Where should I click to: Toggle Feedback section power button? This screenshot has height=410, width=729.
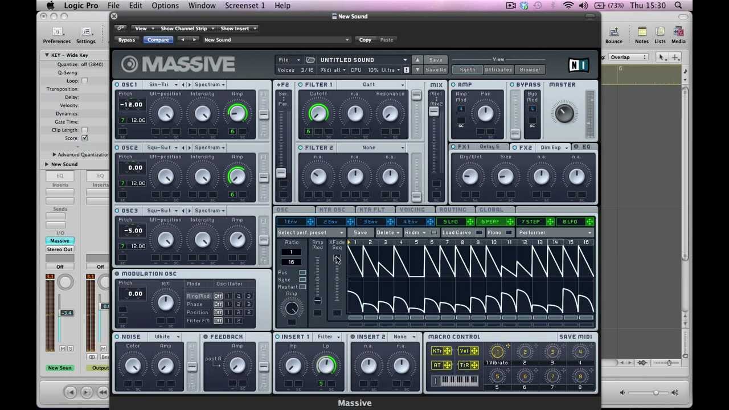pyautogui.click(x=206, y=337)
